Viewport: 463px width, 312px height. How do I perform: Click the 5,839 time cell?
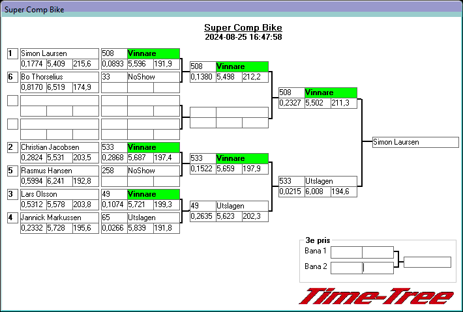[141, 228]
